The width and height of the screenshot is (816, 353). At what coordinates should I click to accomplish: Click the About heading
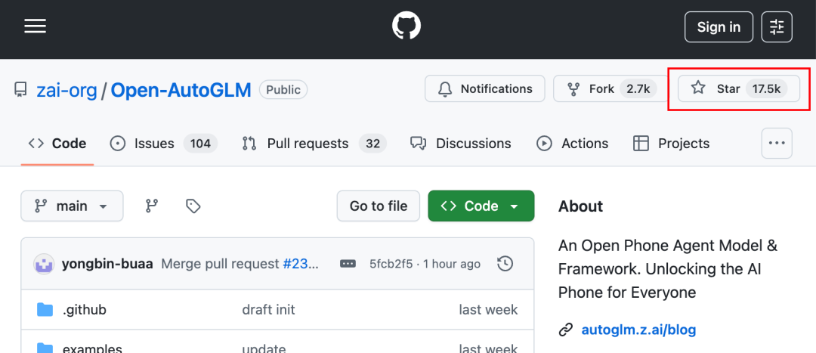[580, 206]
